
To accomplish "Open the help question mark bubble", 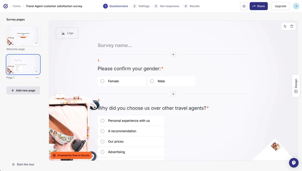I will [294, 163].
